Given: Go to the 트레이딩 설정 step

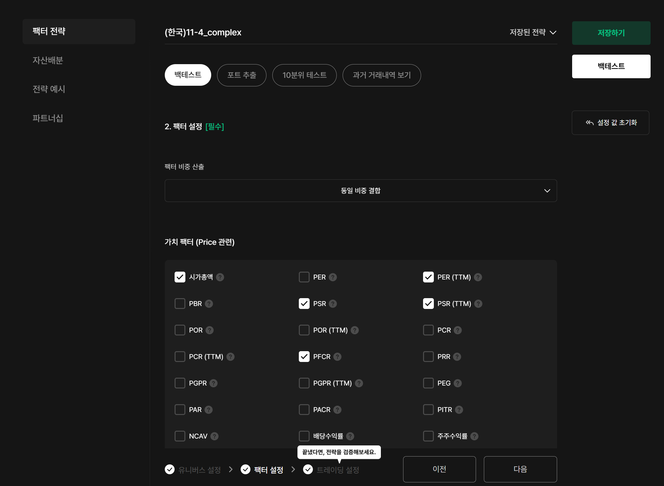Looking at the screenshot, I should pos(338,470).
